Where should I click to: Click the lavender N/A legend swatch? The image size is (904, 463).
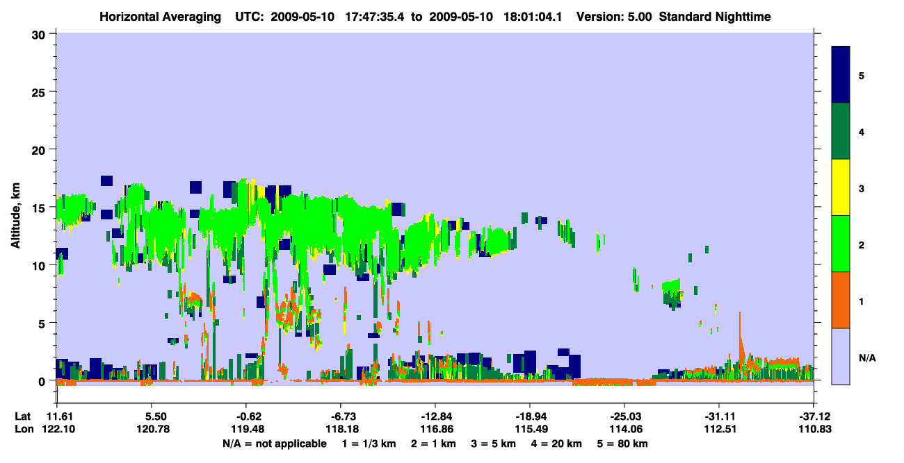(841, 355)
